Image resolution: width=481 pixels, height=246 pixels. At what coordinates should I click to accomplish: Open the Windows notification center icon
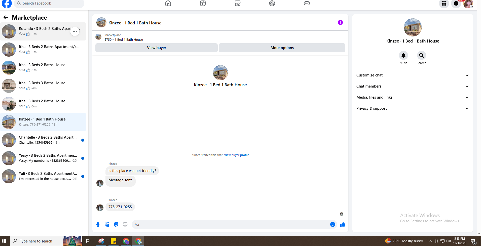tap(473, 241)
